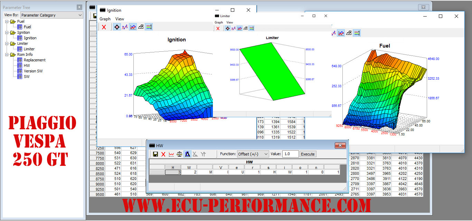Select the Fuel folder label in tree

click(21, 21)
